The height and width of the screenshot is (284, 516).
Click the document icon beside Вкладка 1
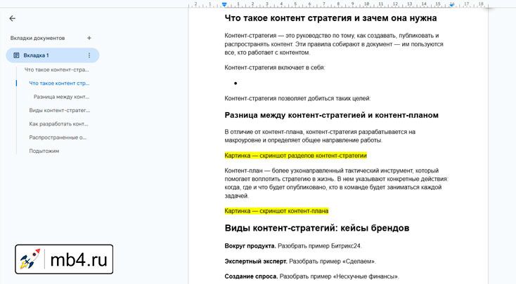16,55
